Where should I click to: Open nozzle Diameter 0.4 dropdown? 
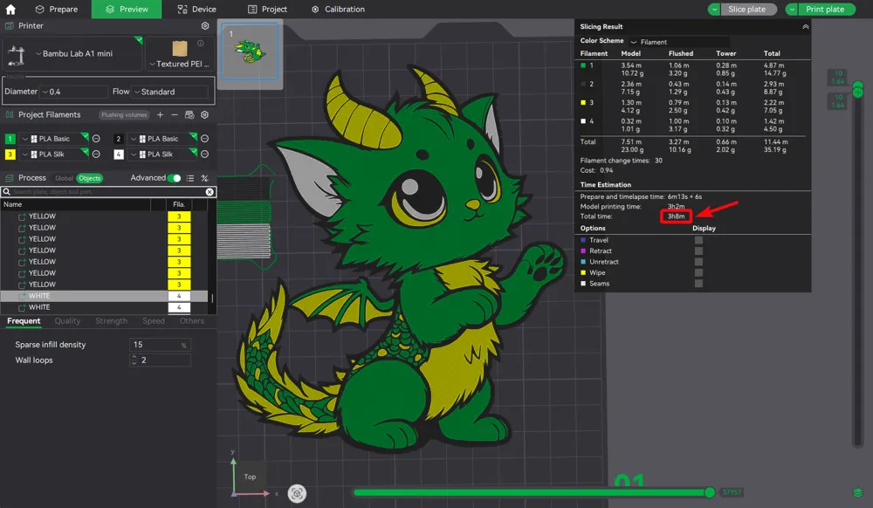(x=73, y=92)
